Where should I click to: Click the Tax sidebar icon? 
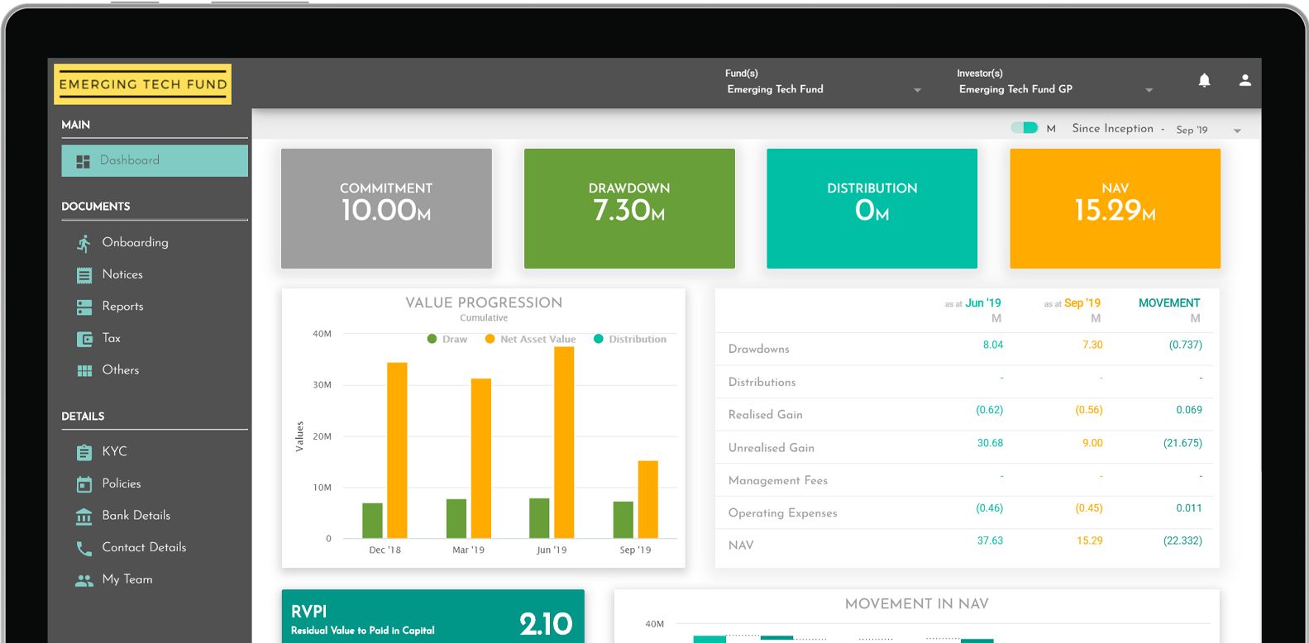pyautogui.click(x=84, y=339)
